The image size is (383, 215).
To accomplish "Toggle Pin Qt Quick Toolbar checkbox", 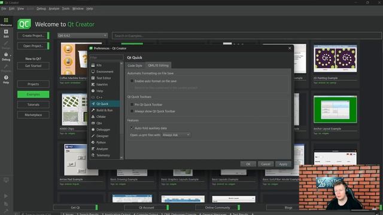I will coord(132,105).
